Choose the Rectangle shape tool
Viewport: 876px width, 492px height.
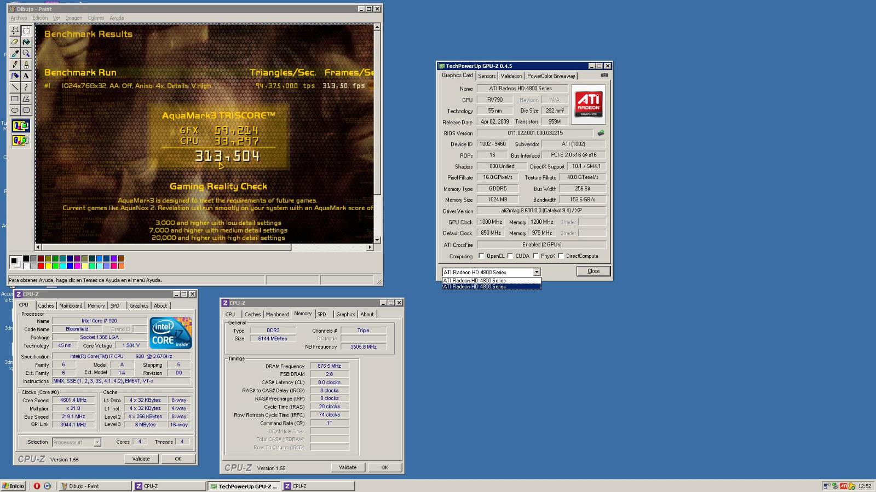pyautogui.click(x=15, y=99)
